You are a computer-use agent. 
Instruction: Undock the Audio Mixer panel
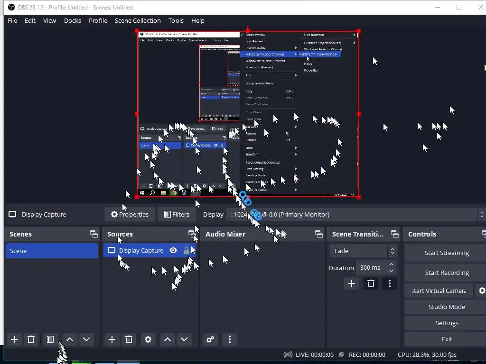coord(318,234)
